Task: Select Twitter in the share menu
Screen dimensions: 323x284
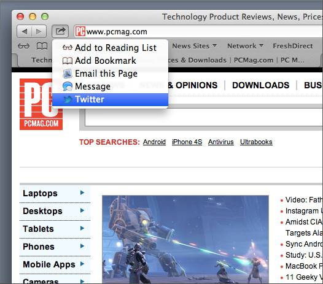Action: (x=110, y=99)
